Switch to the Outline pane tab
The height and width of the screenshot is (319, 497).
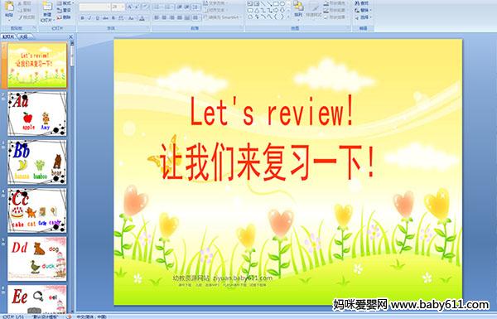click(24, 36)
